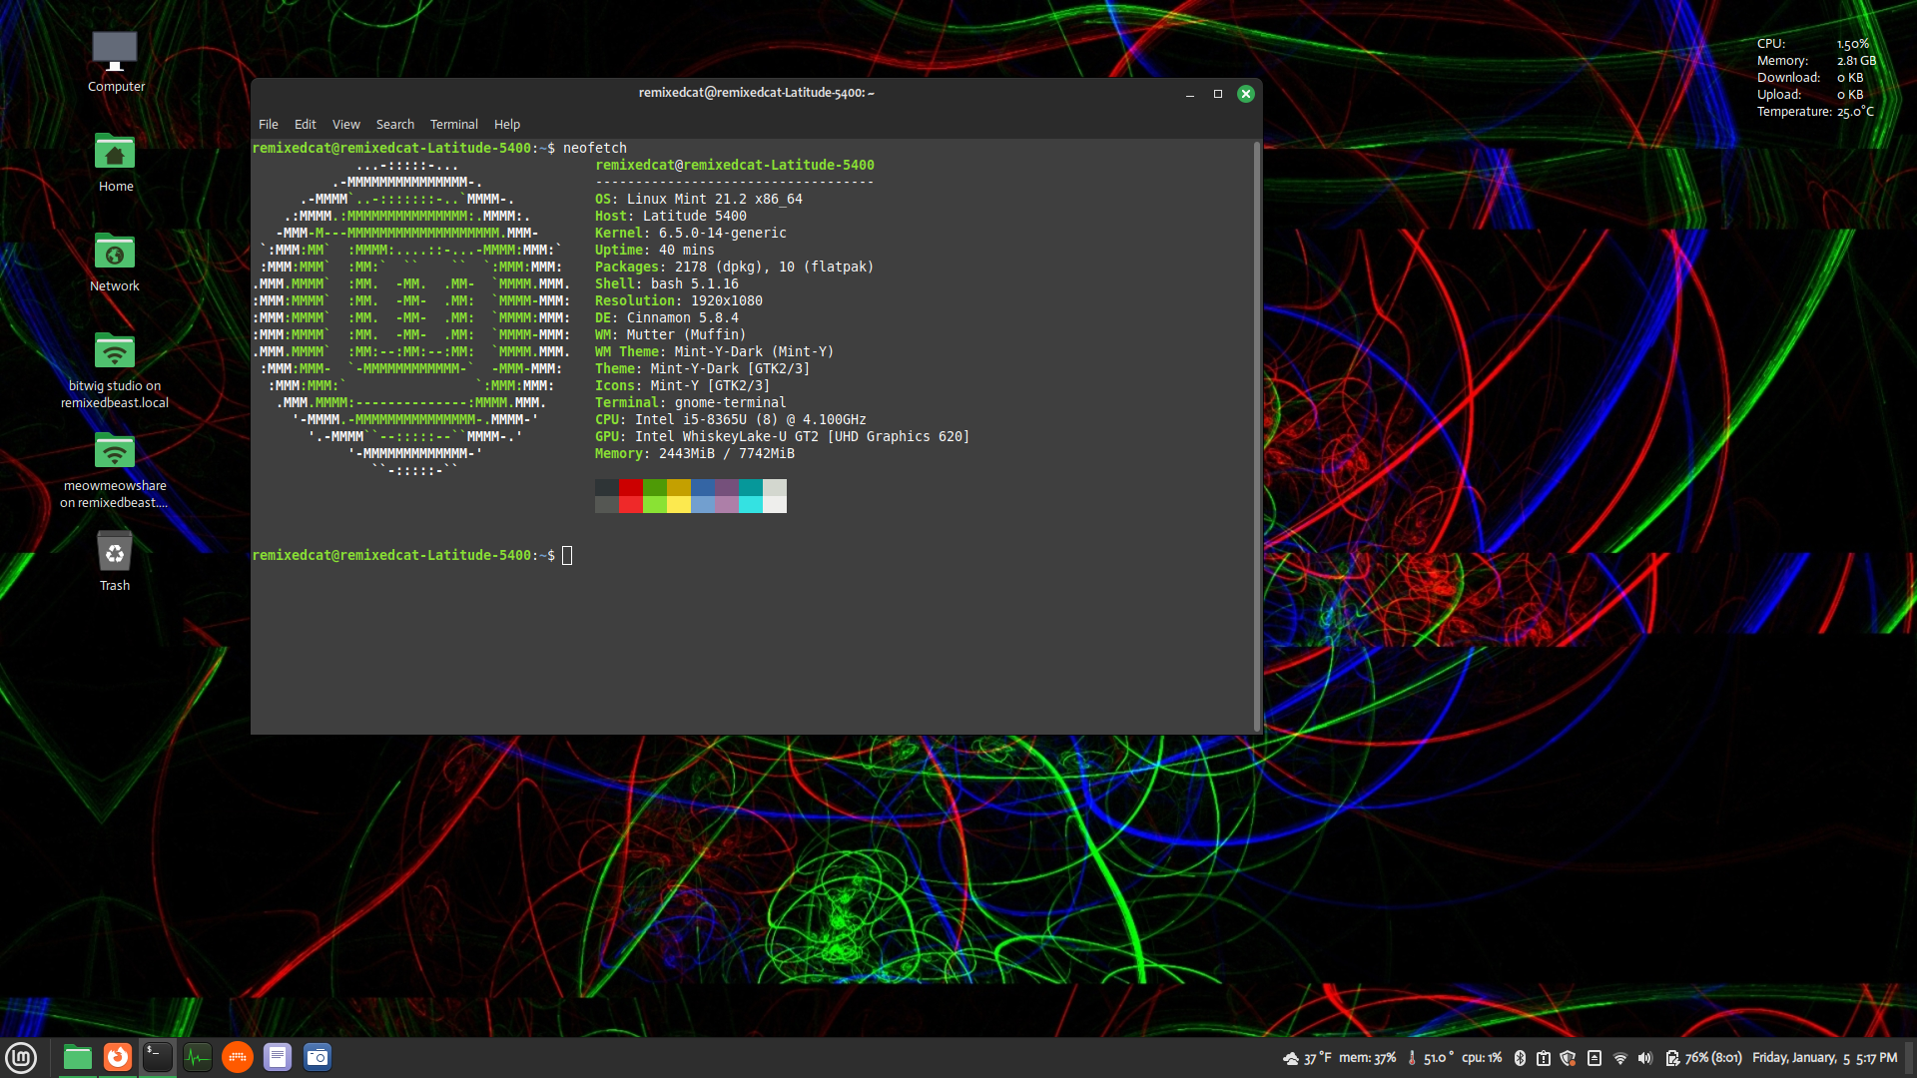Open the Terminal menu in menu bar

(x=454, y=124)
